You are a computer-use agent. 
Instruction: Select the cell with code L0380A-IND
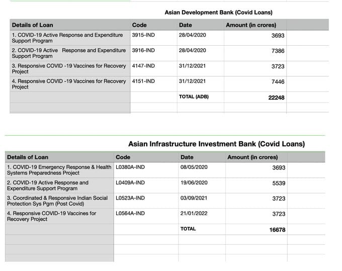(x=146, y=170)
